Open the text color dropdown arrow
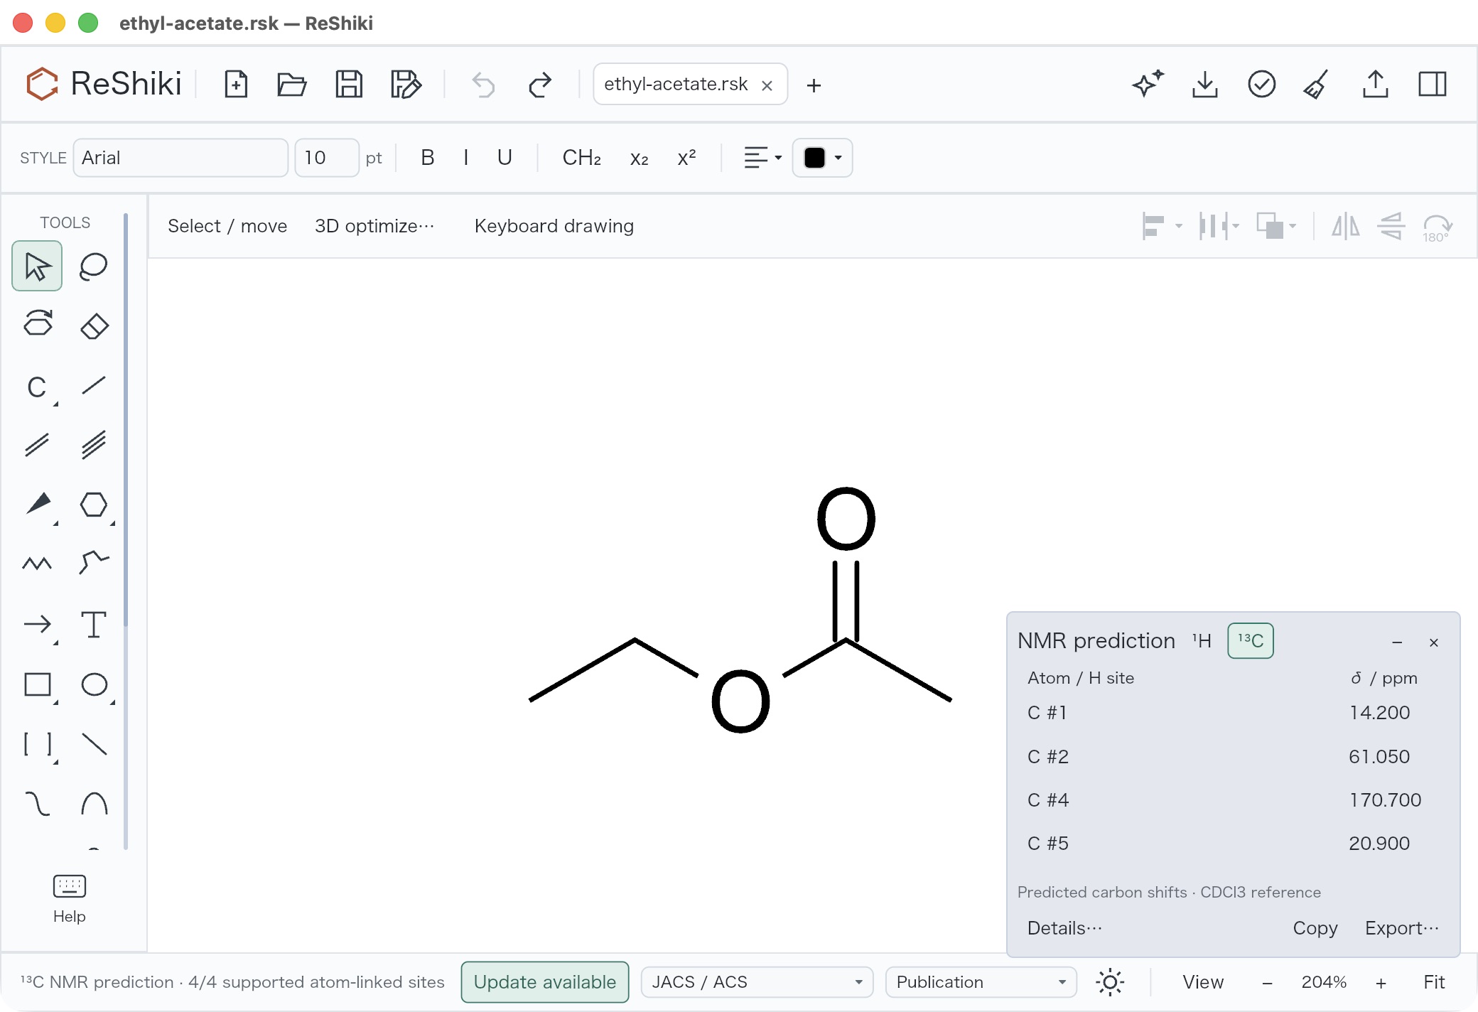The width and height of the screenshot is (1478, 1012). click(838, 158)
